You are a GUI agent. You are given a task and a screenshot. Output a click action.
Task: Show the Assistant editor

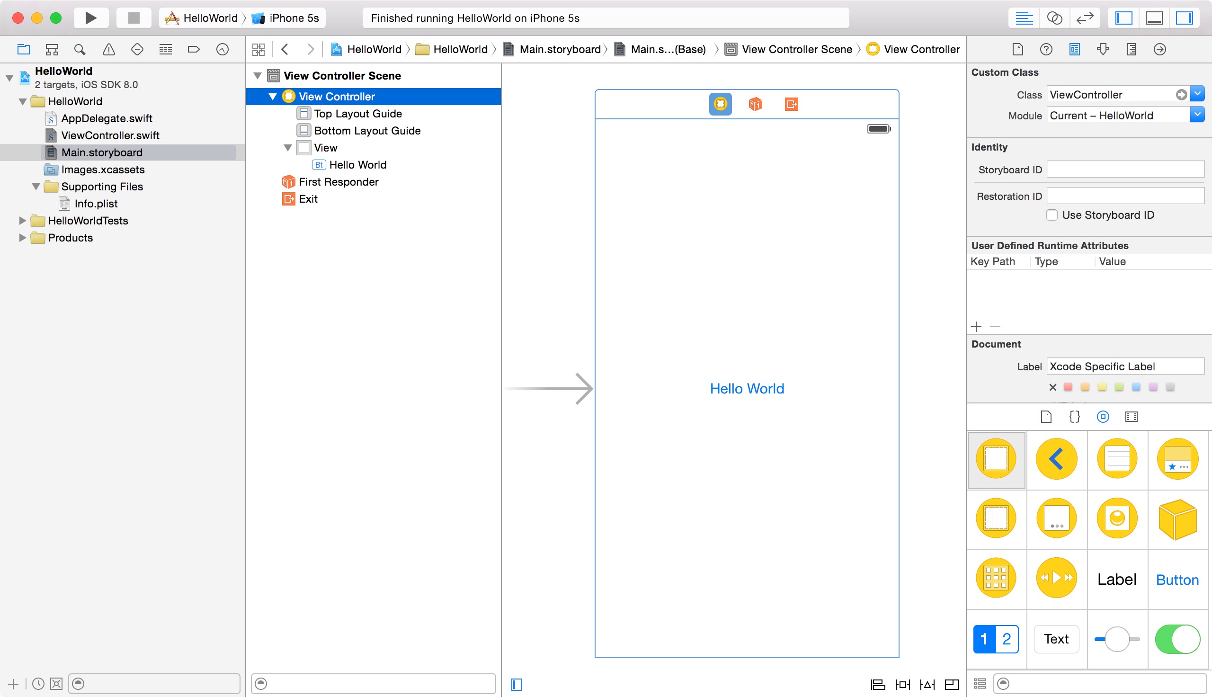click(1054, 18)
